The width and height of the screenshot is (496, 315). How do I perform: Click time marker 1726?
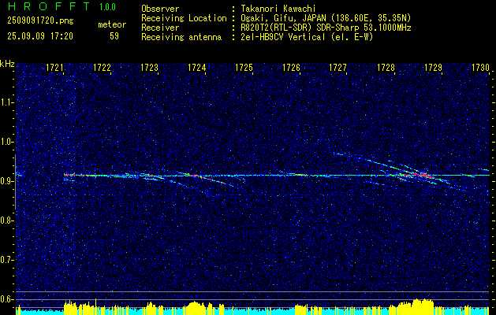(291, 67)
